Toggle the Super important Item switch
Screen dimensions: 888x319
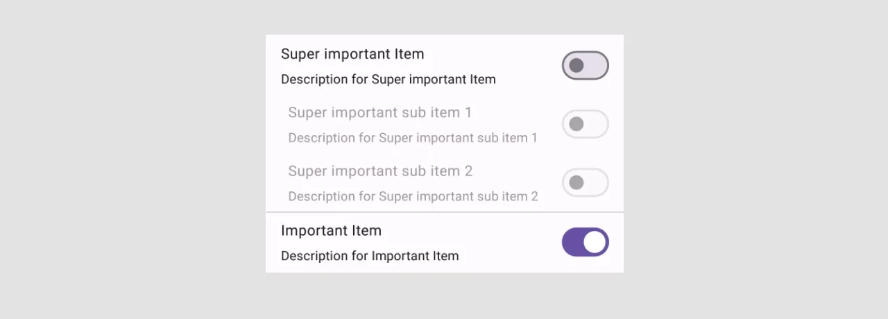coord(585,66)
